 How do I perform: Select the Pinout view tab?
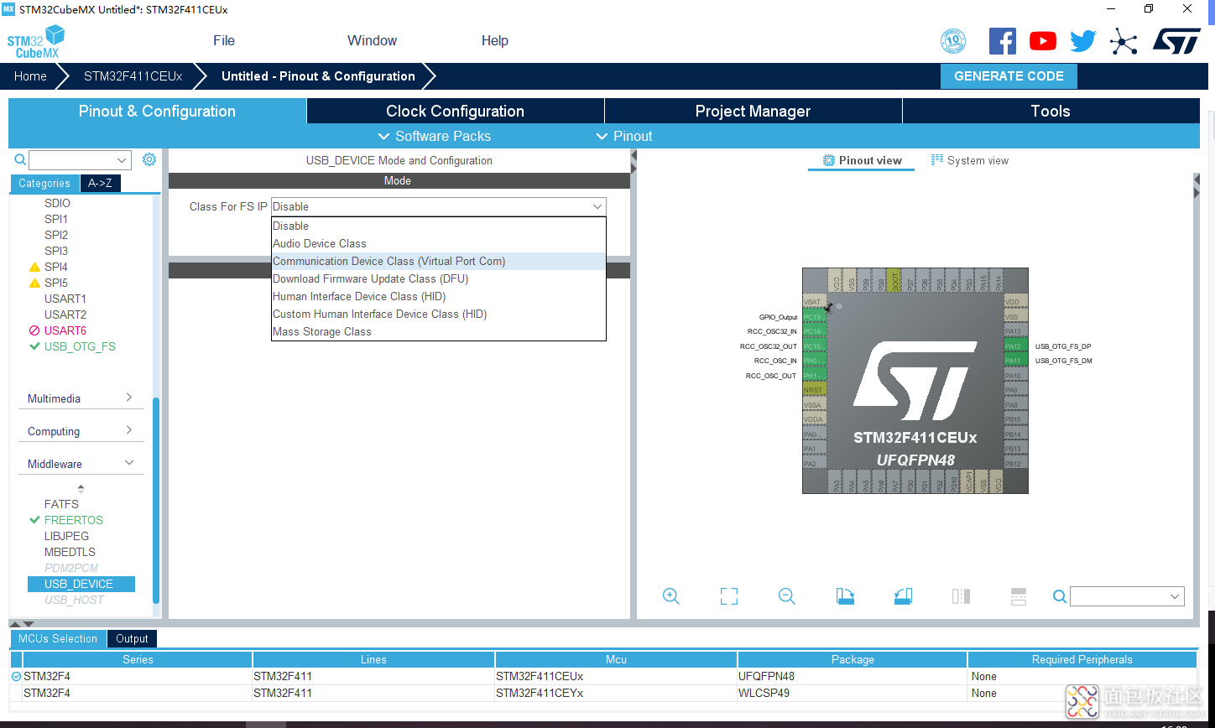862,160
